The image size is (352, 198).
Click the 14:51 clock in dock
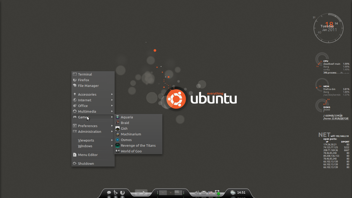click(241, 193)
